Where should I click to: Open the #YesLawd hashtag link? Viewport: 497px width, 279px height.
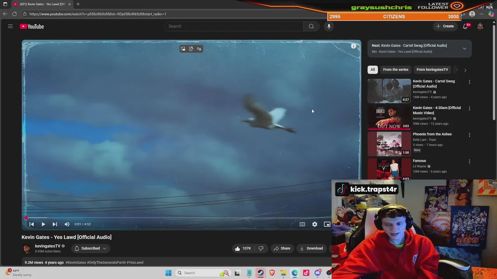(x=135, y=262)
